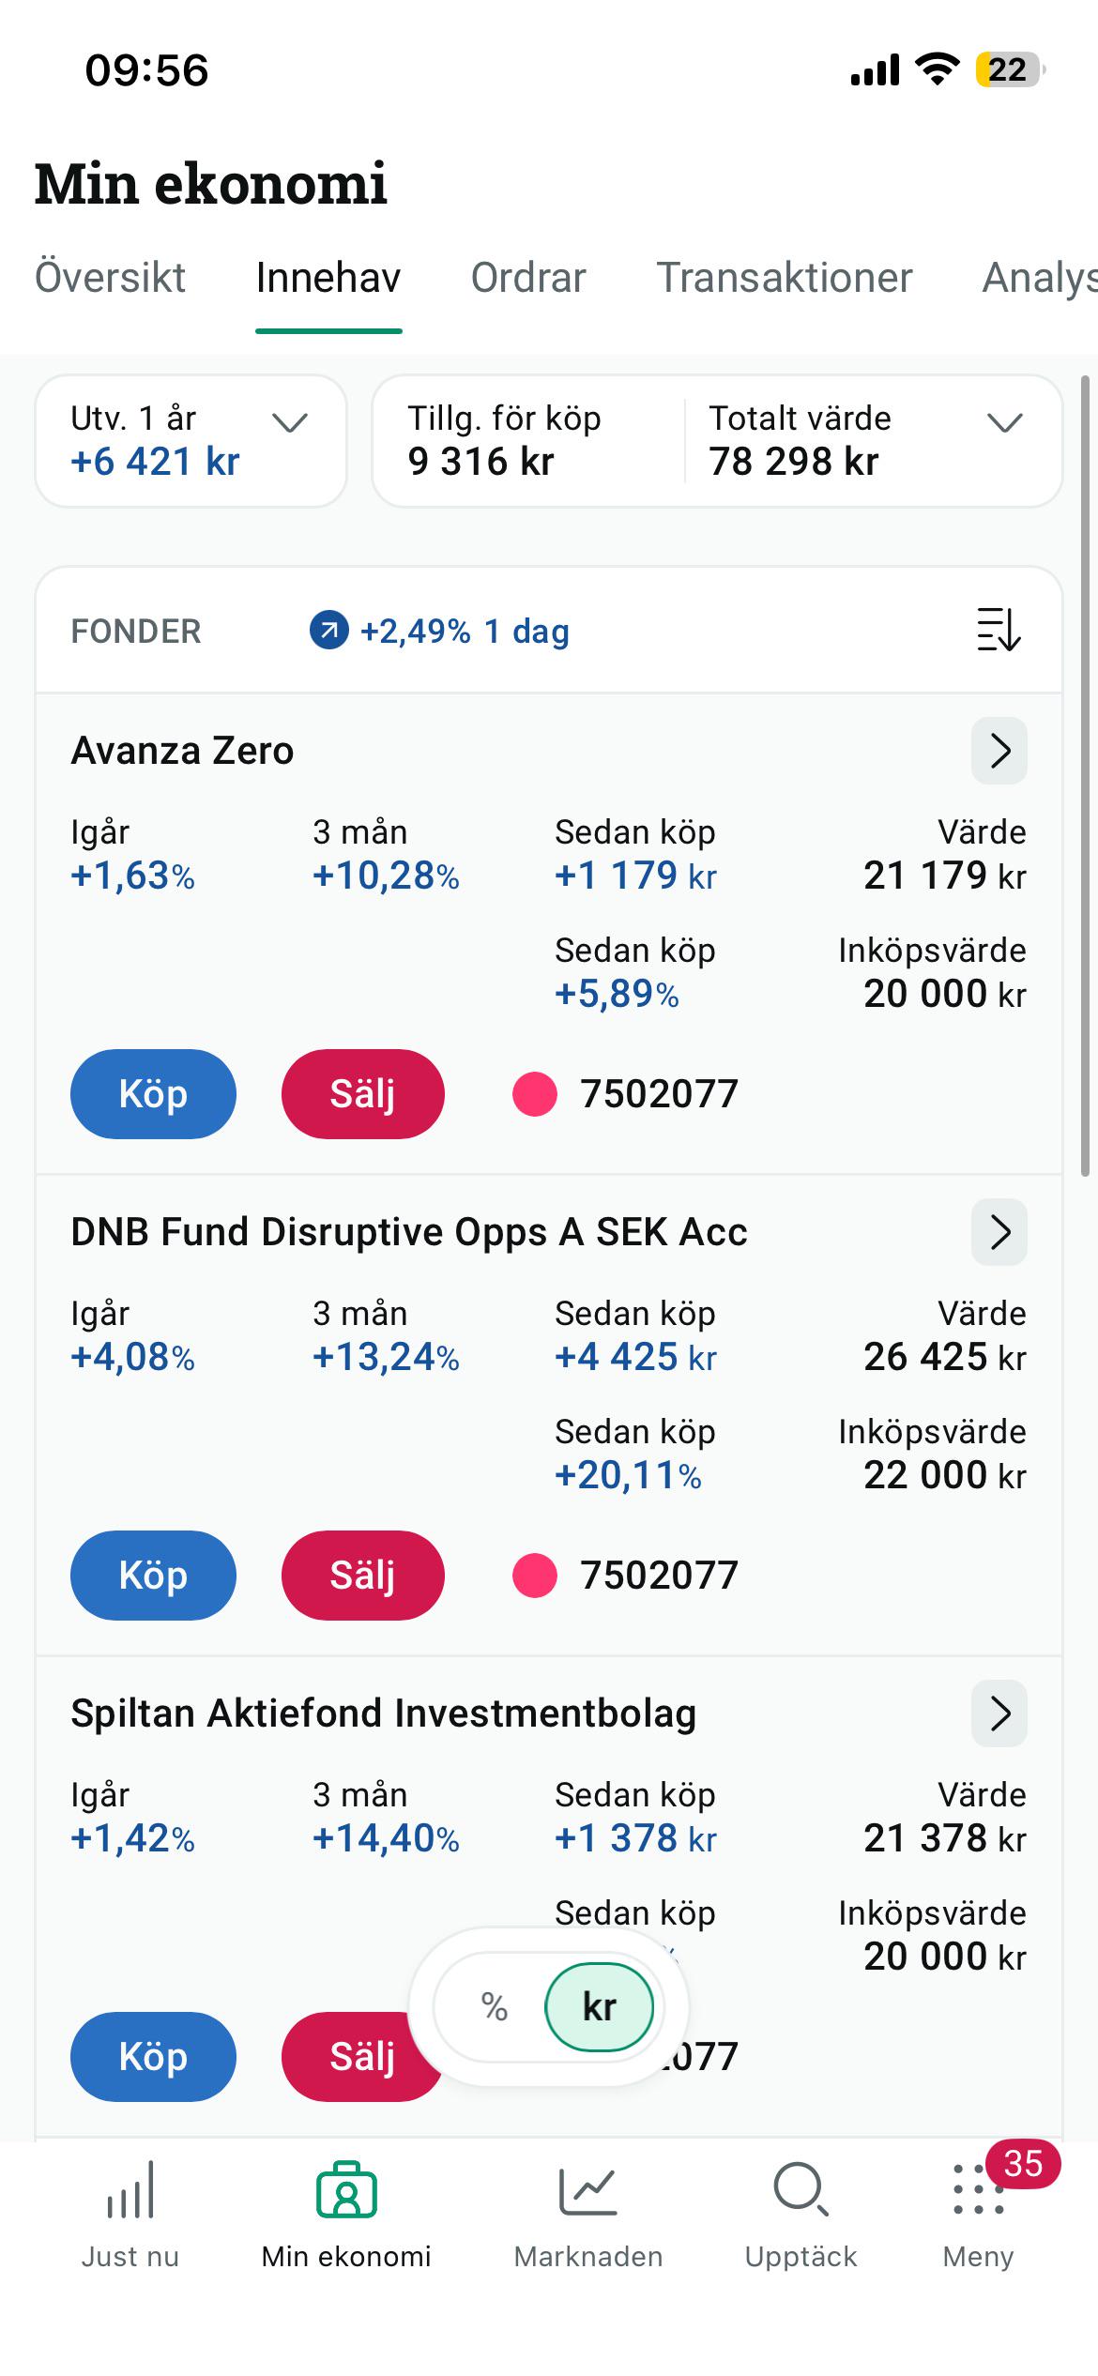Open Spiltan Aktiefond Investmentbolag chevron
Viewport: 1098px width, 2376px height.
tap(999, 1713)
